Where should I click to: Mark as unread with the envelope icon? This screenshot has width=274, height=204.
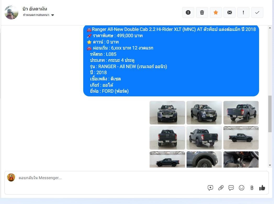point(230,12)
